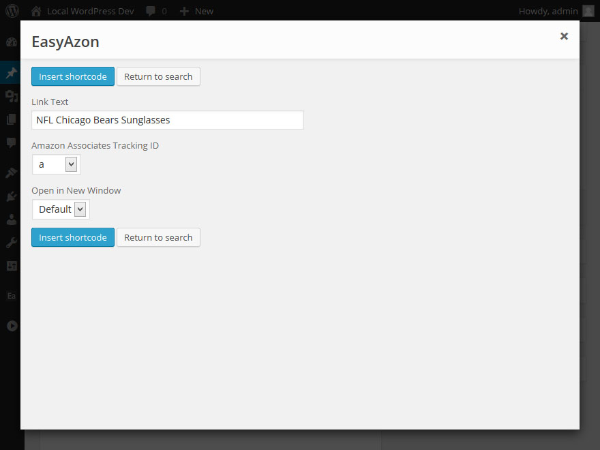The height and width of the screenshot is (450, 600).
Task: Focus the Link Text input field
Action: click(x=168, y=120)
